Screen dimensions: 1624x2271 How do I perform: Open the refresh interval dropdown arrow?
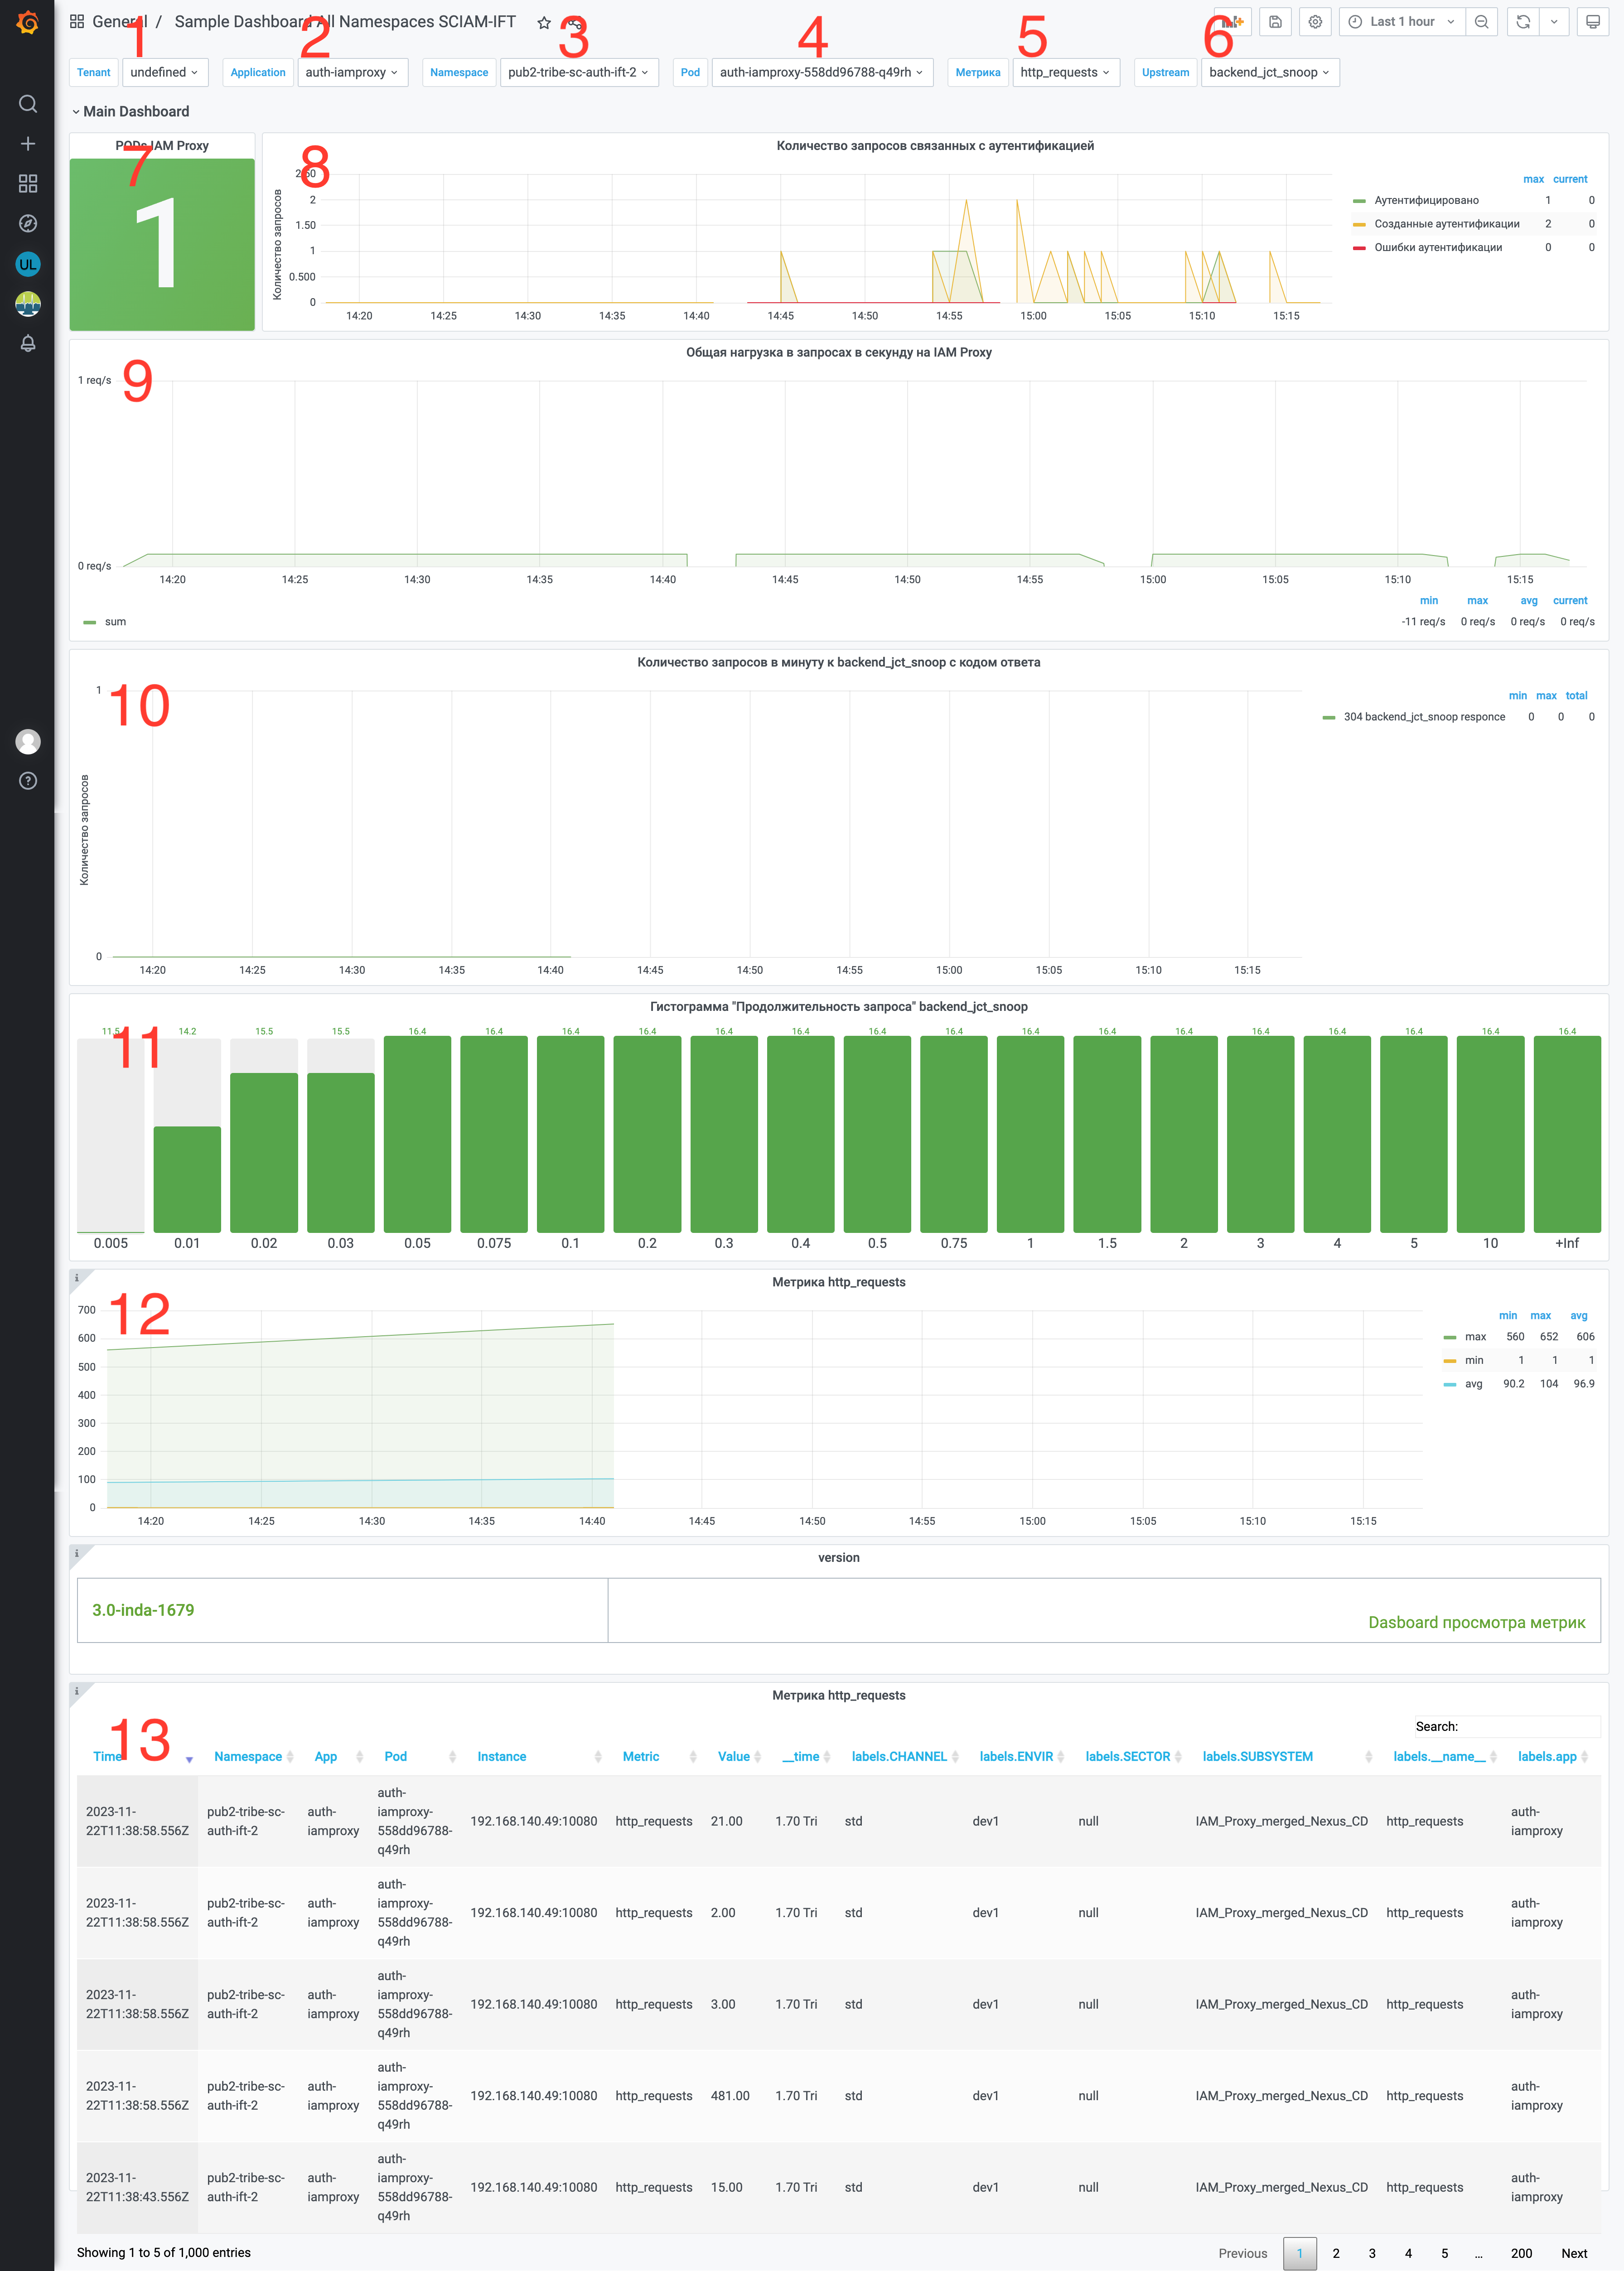1554,22
